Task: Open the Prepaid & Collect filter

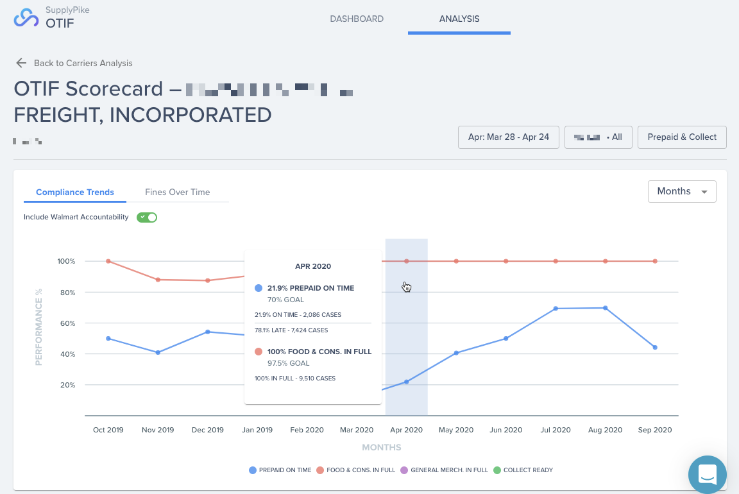Action: (682, 137)
